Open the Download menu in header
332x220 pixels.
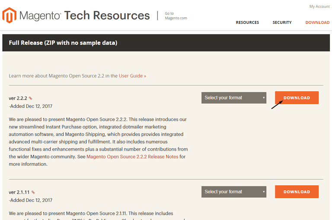point(317,22)
